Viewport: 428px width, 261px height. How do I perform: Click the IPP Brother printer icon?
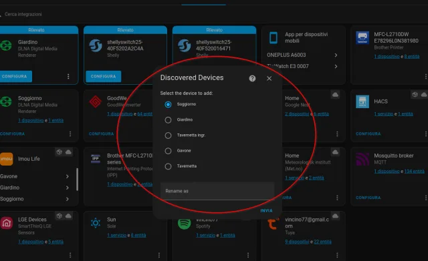[x=96, y=159]
